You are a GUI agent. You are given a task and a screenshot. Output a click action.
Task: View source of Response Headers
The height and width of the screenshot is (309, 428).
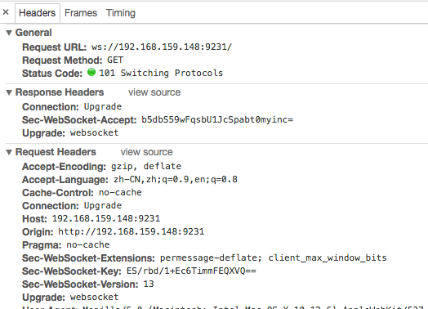(x=154, y=92)
